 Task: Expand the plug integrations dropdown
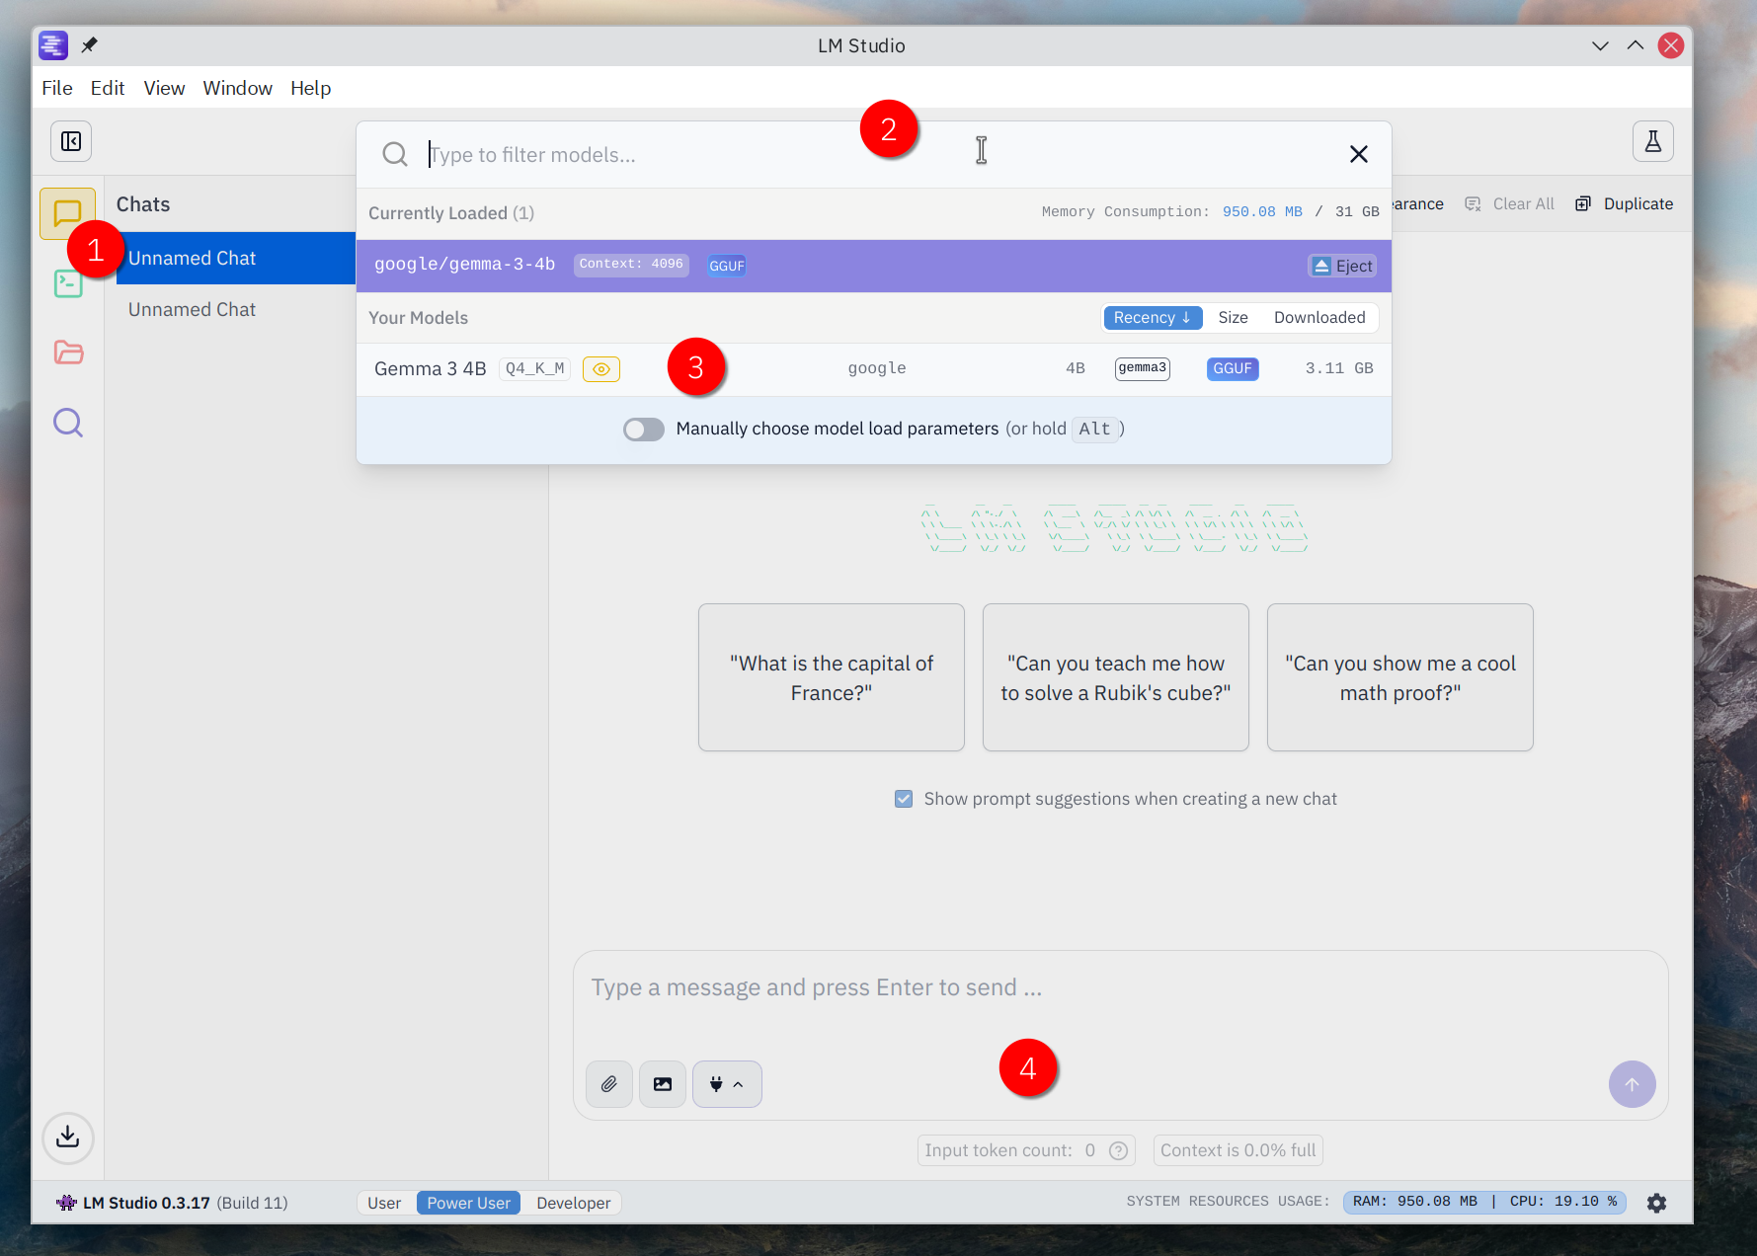[x=727, y=1084]
